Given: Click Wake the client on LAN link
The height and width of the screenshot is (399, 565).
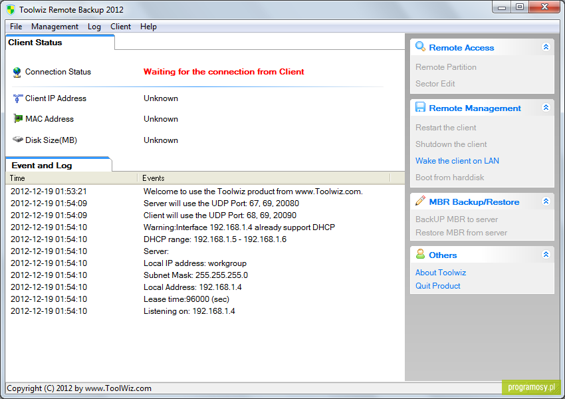Looking at the screenshot, I should [457, 161].
